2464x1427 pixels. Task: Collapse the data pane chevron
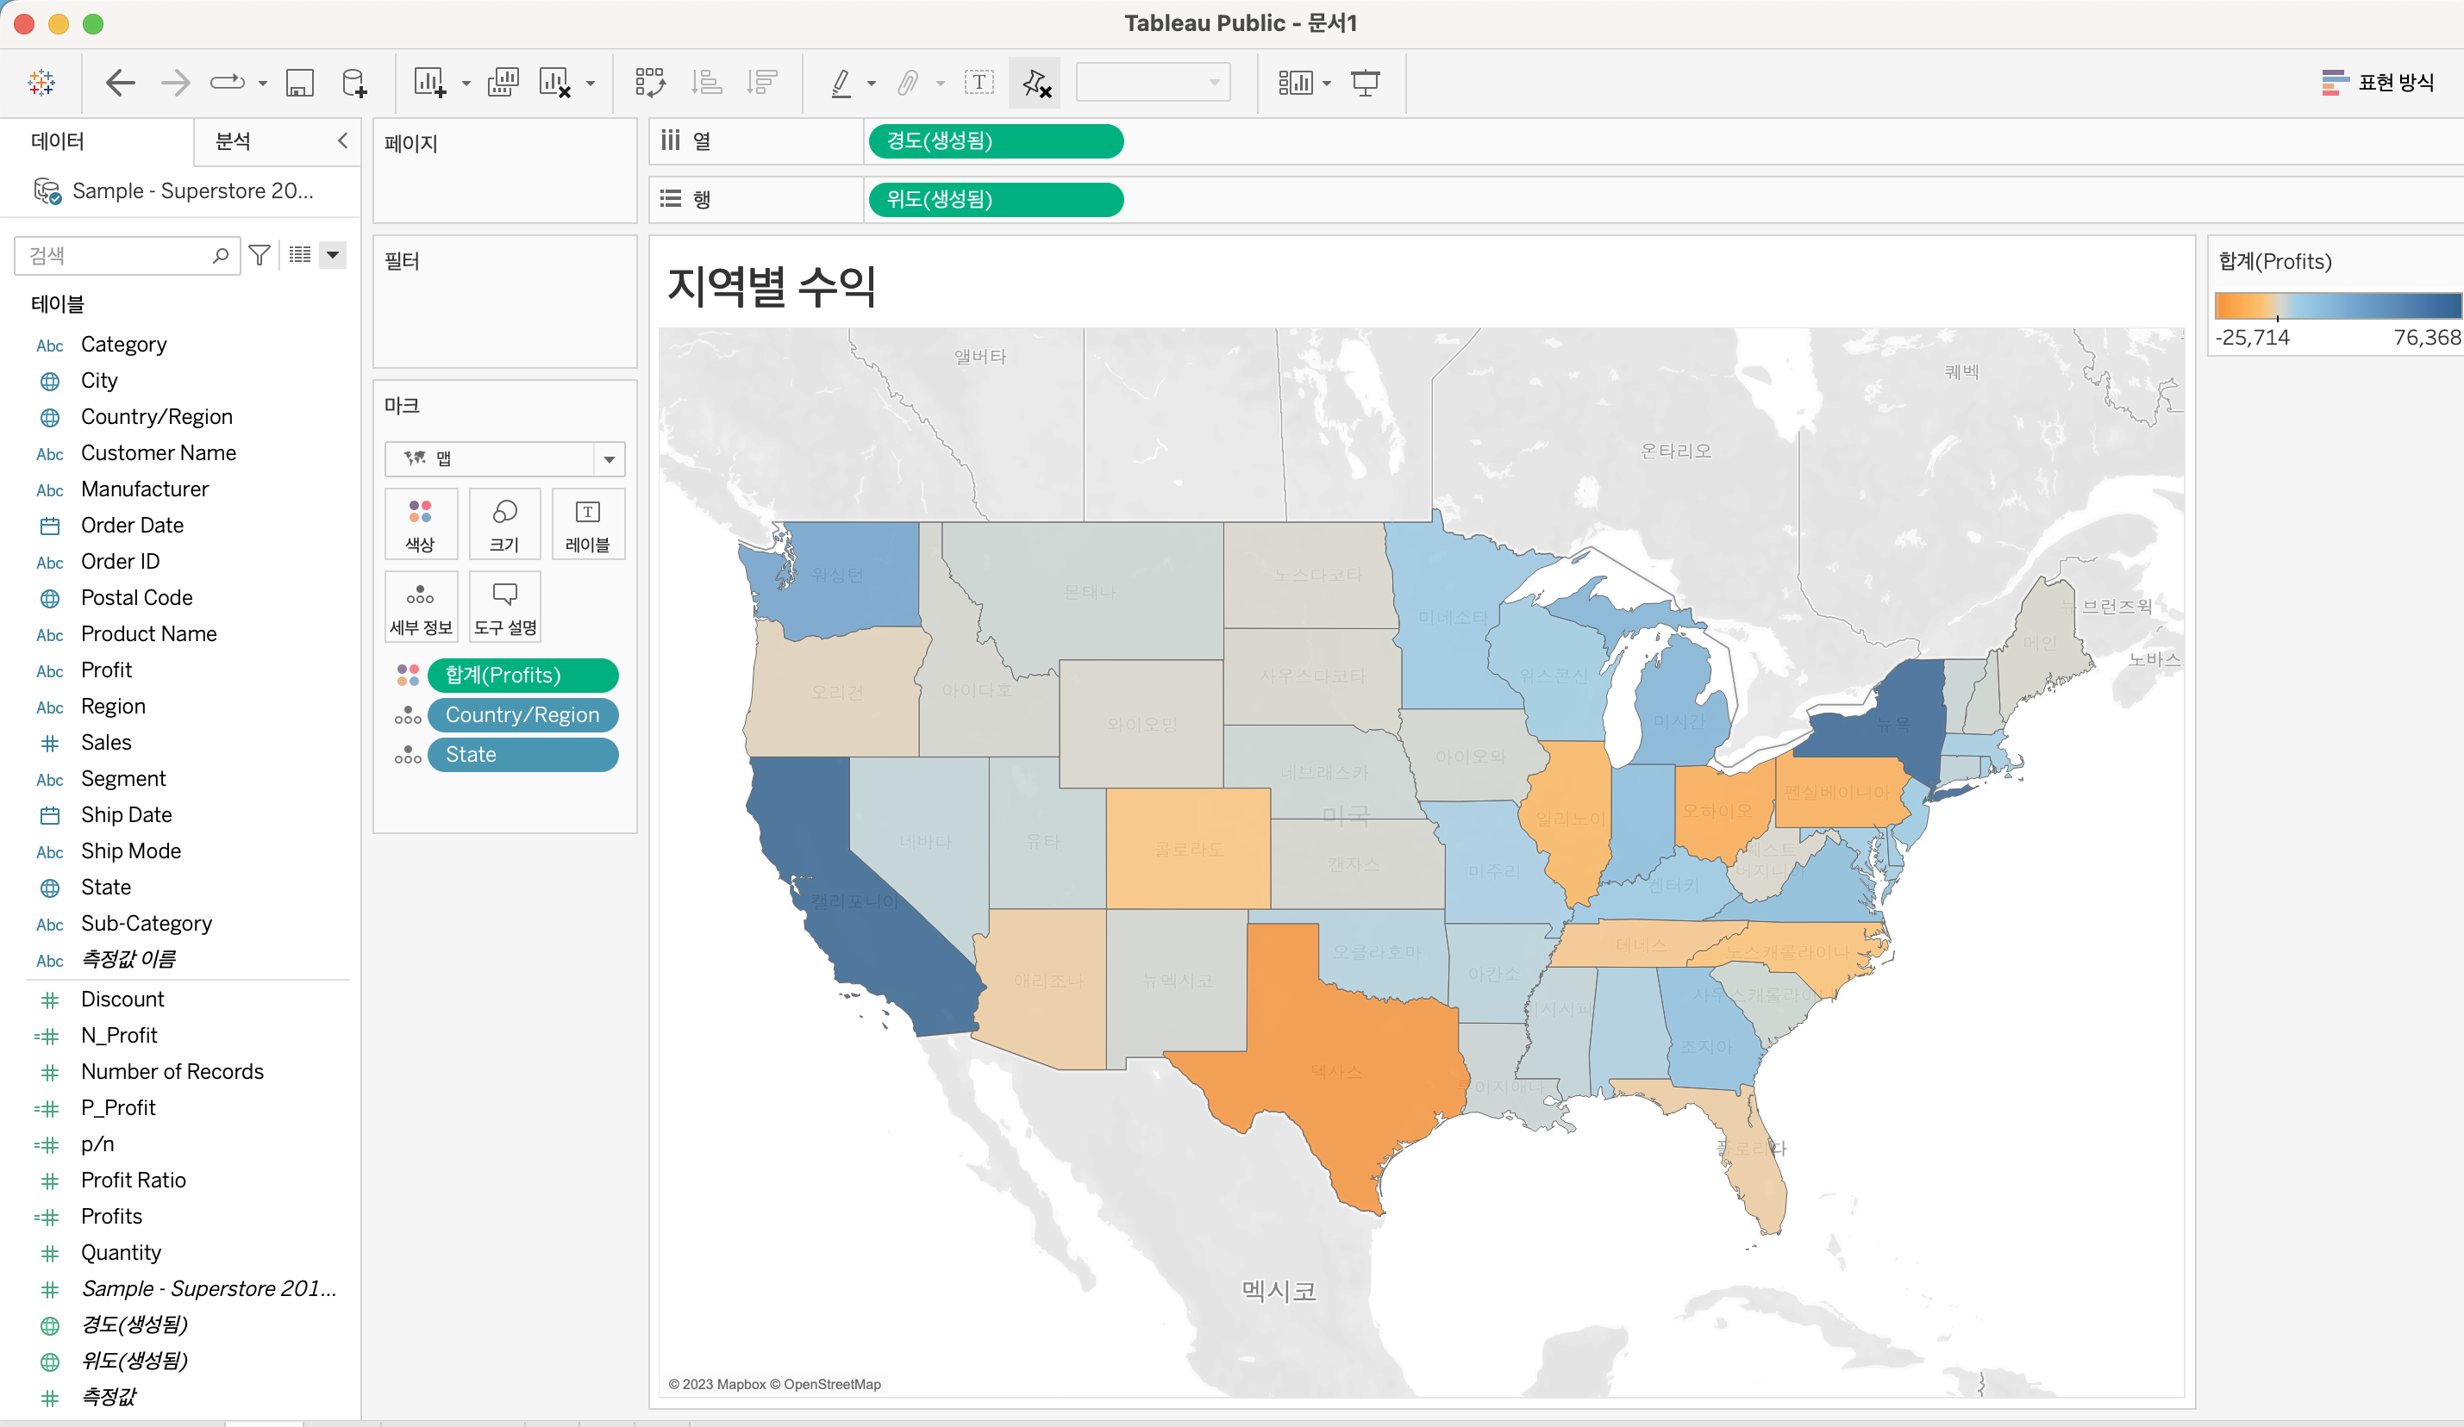[342, 140]
